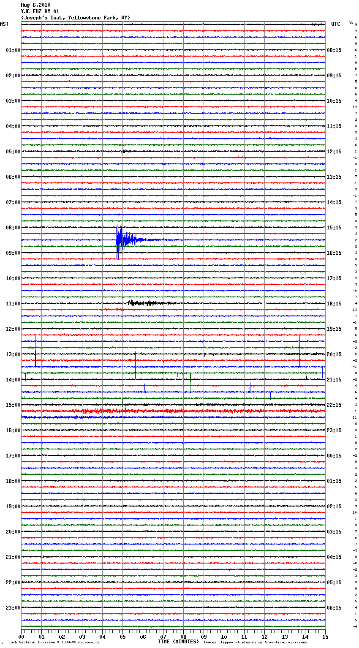Select the 08:00 MST time label

pyautogui.click(x=13, y=228)
